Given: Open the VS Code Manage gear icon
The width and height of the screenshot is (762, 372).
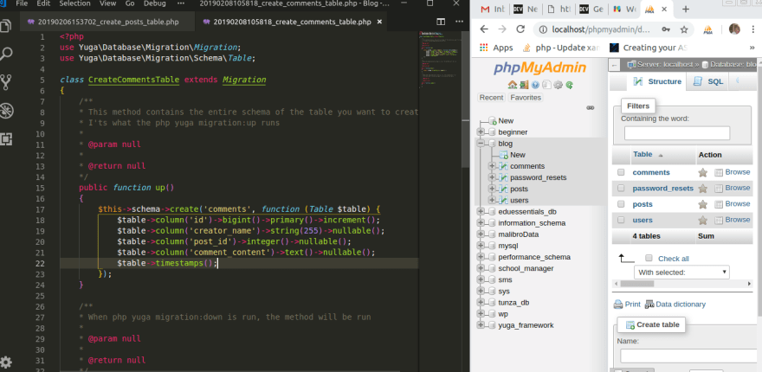Looking at the screenshot, I should click(6, 362).
